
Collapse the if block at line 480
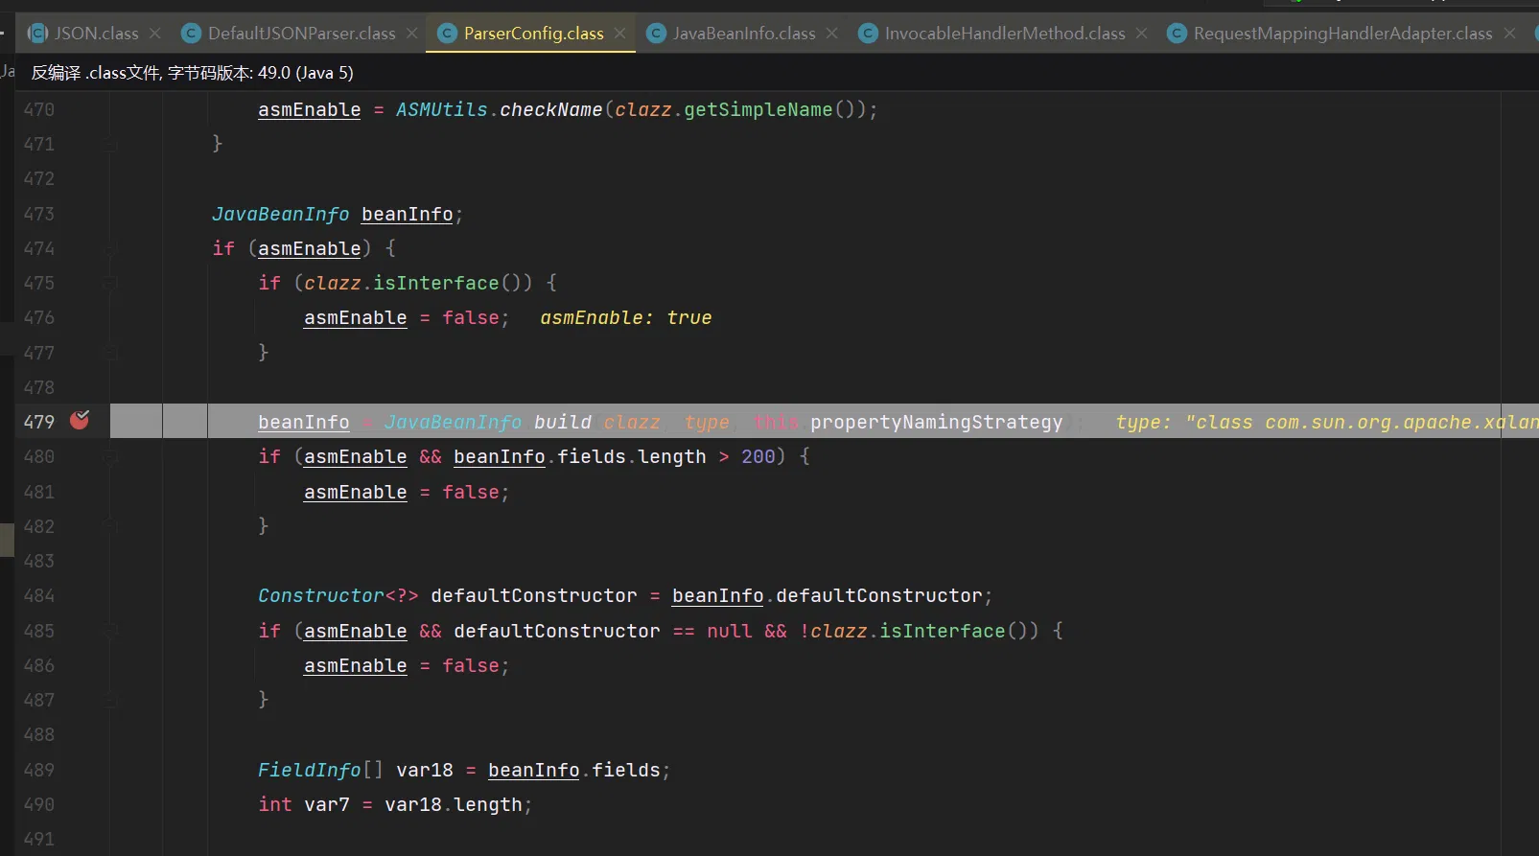pos(110,457)
